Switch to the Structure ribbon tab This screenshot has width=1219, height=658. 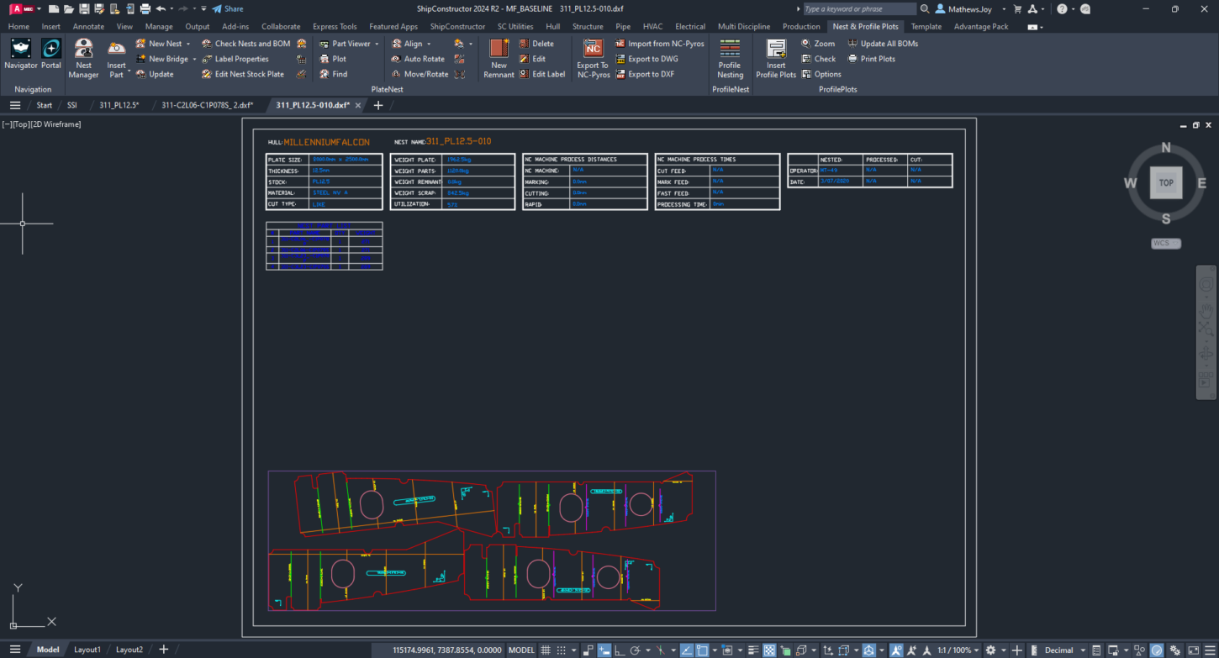[588, 26]
